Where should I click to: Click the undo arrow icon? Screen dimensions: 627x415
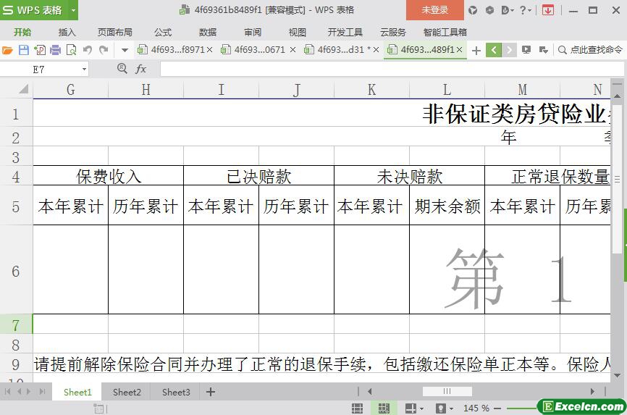click(x=88, y=50)
